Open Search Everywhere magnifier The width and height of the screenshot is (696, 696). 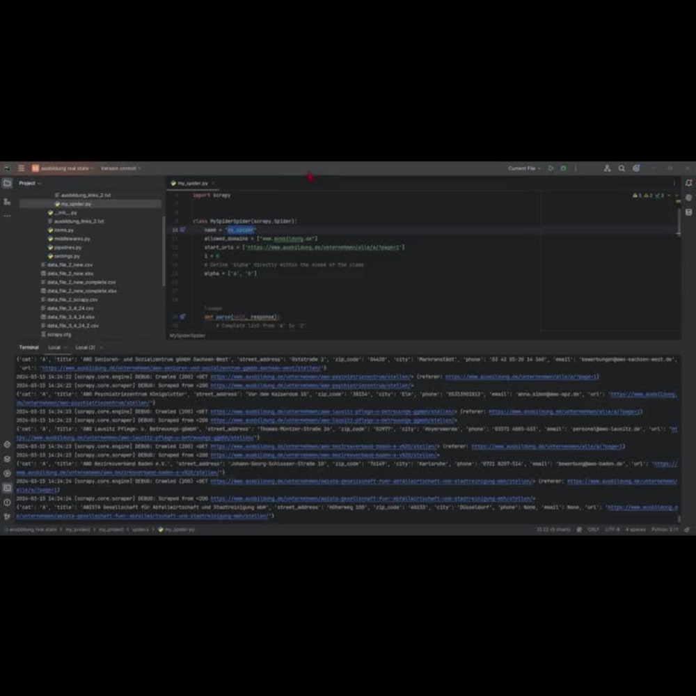622,168
